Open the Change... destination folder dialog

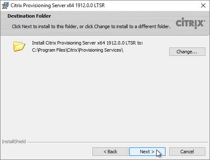point(187,52)
